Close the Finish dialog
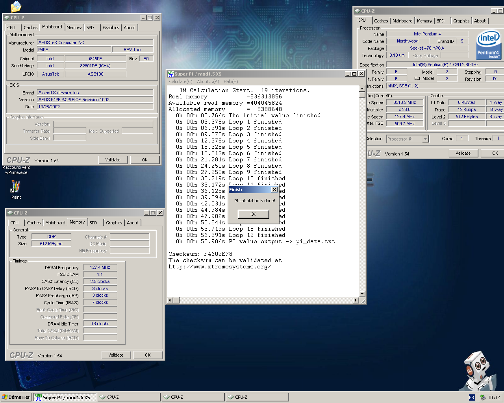 coord(274,190)
